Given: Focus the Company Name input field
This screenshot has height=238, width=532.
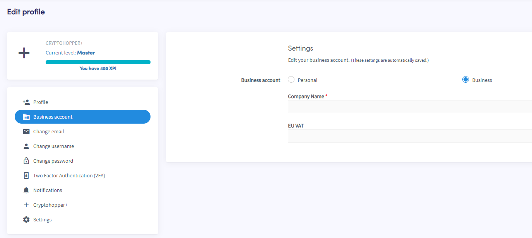Looking at the screenshot, I should (410, 107).
